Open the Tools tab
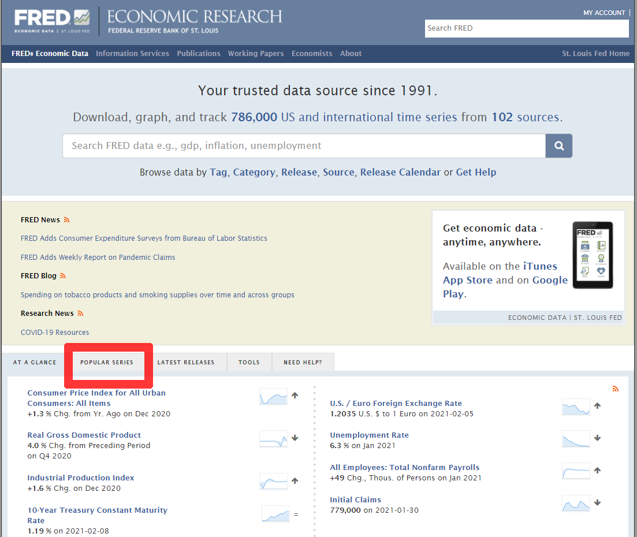The height and width of the screenshot is (537, 637). coord(249,363)
